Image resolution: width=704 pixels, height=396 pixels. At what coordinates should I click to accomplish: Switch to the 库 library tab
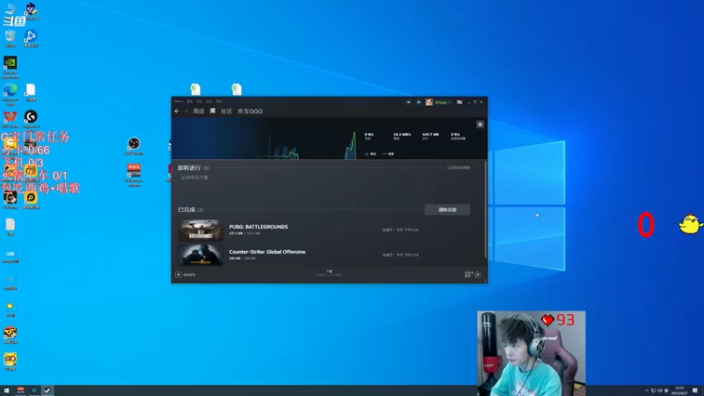(212, 111)
